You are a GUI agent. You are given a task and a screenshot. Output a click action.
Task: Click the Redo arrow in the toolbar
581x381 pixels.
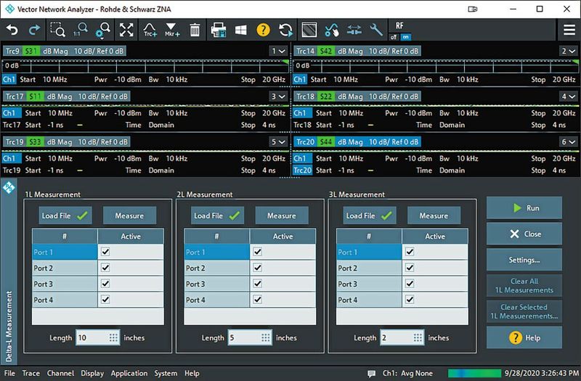34,30
